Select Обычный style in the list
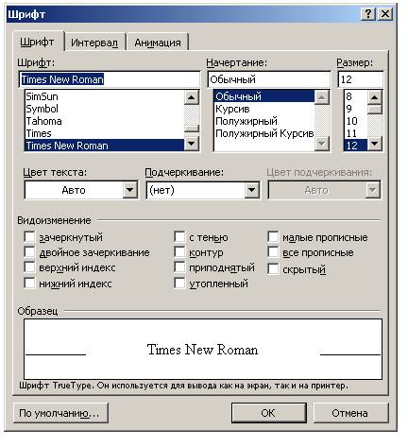Screen dimensions: 408x447 pyautogui.click(x=264, y=96)
